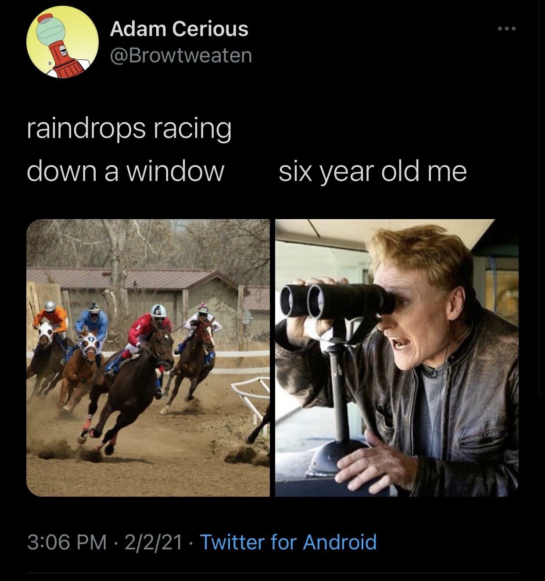
Task: Click the 2/2/21 date
Action: click(153, 541)
